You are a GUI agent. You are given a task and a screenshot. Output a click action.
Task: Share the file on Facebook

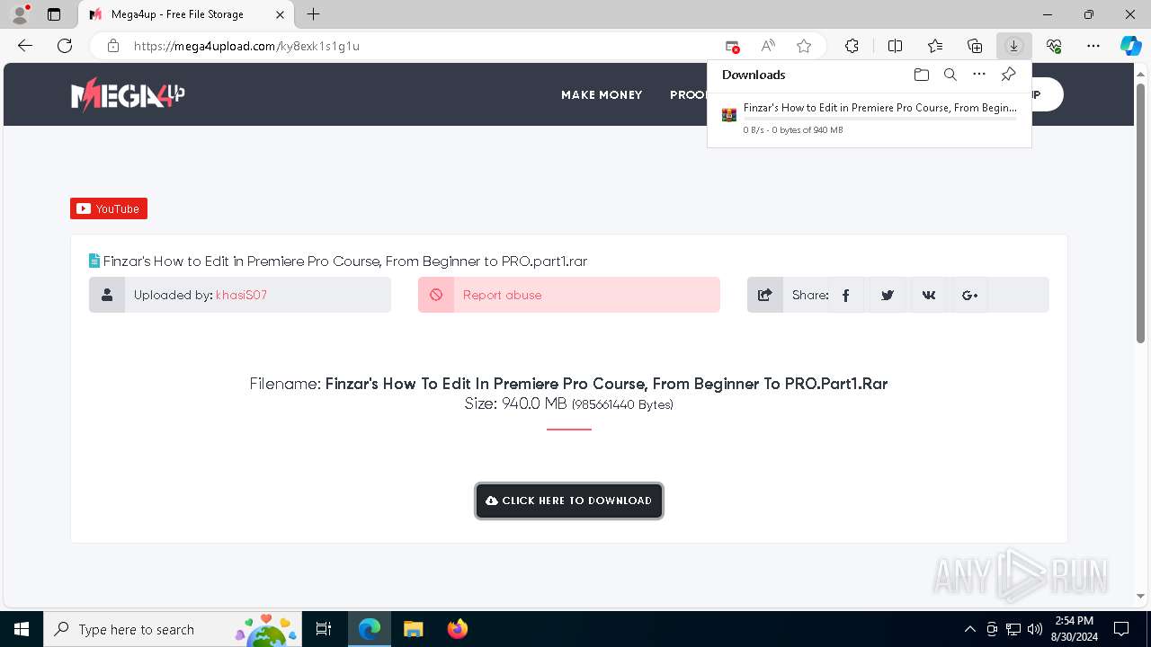[845, 295]
